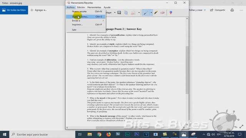Switch to Snipping Tool on taskbar

[x=193, y=135]
